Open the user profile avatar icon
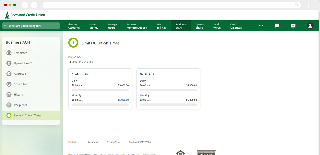The image size is (320, 155). point(310,26)
